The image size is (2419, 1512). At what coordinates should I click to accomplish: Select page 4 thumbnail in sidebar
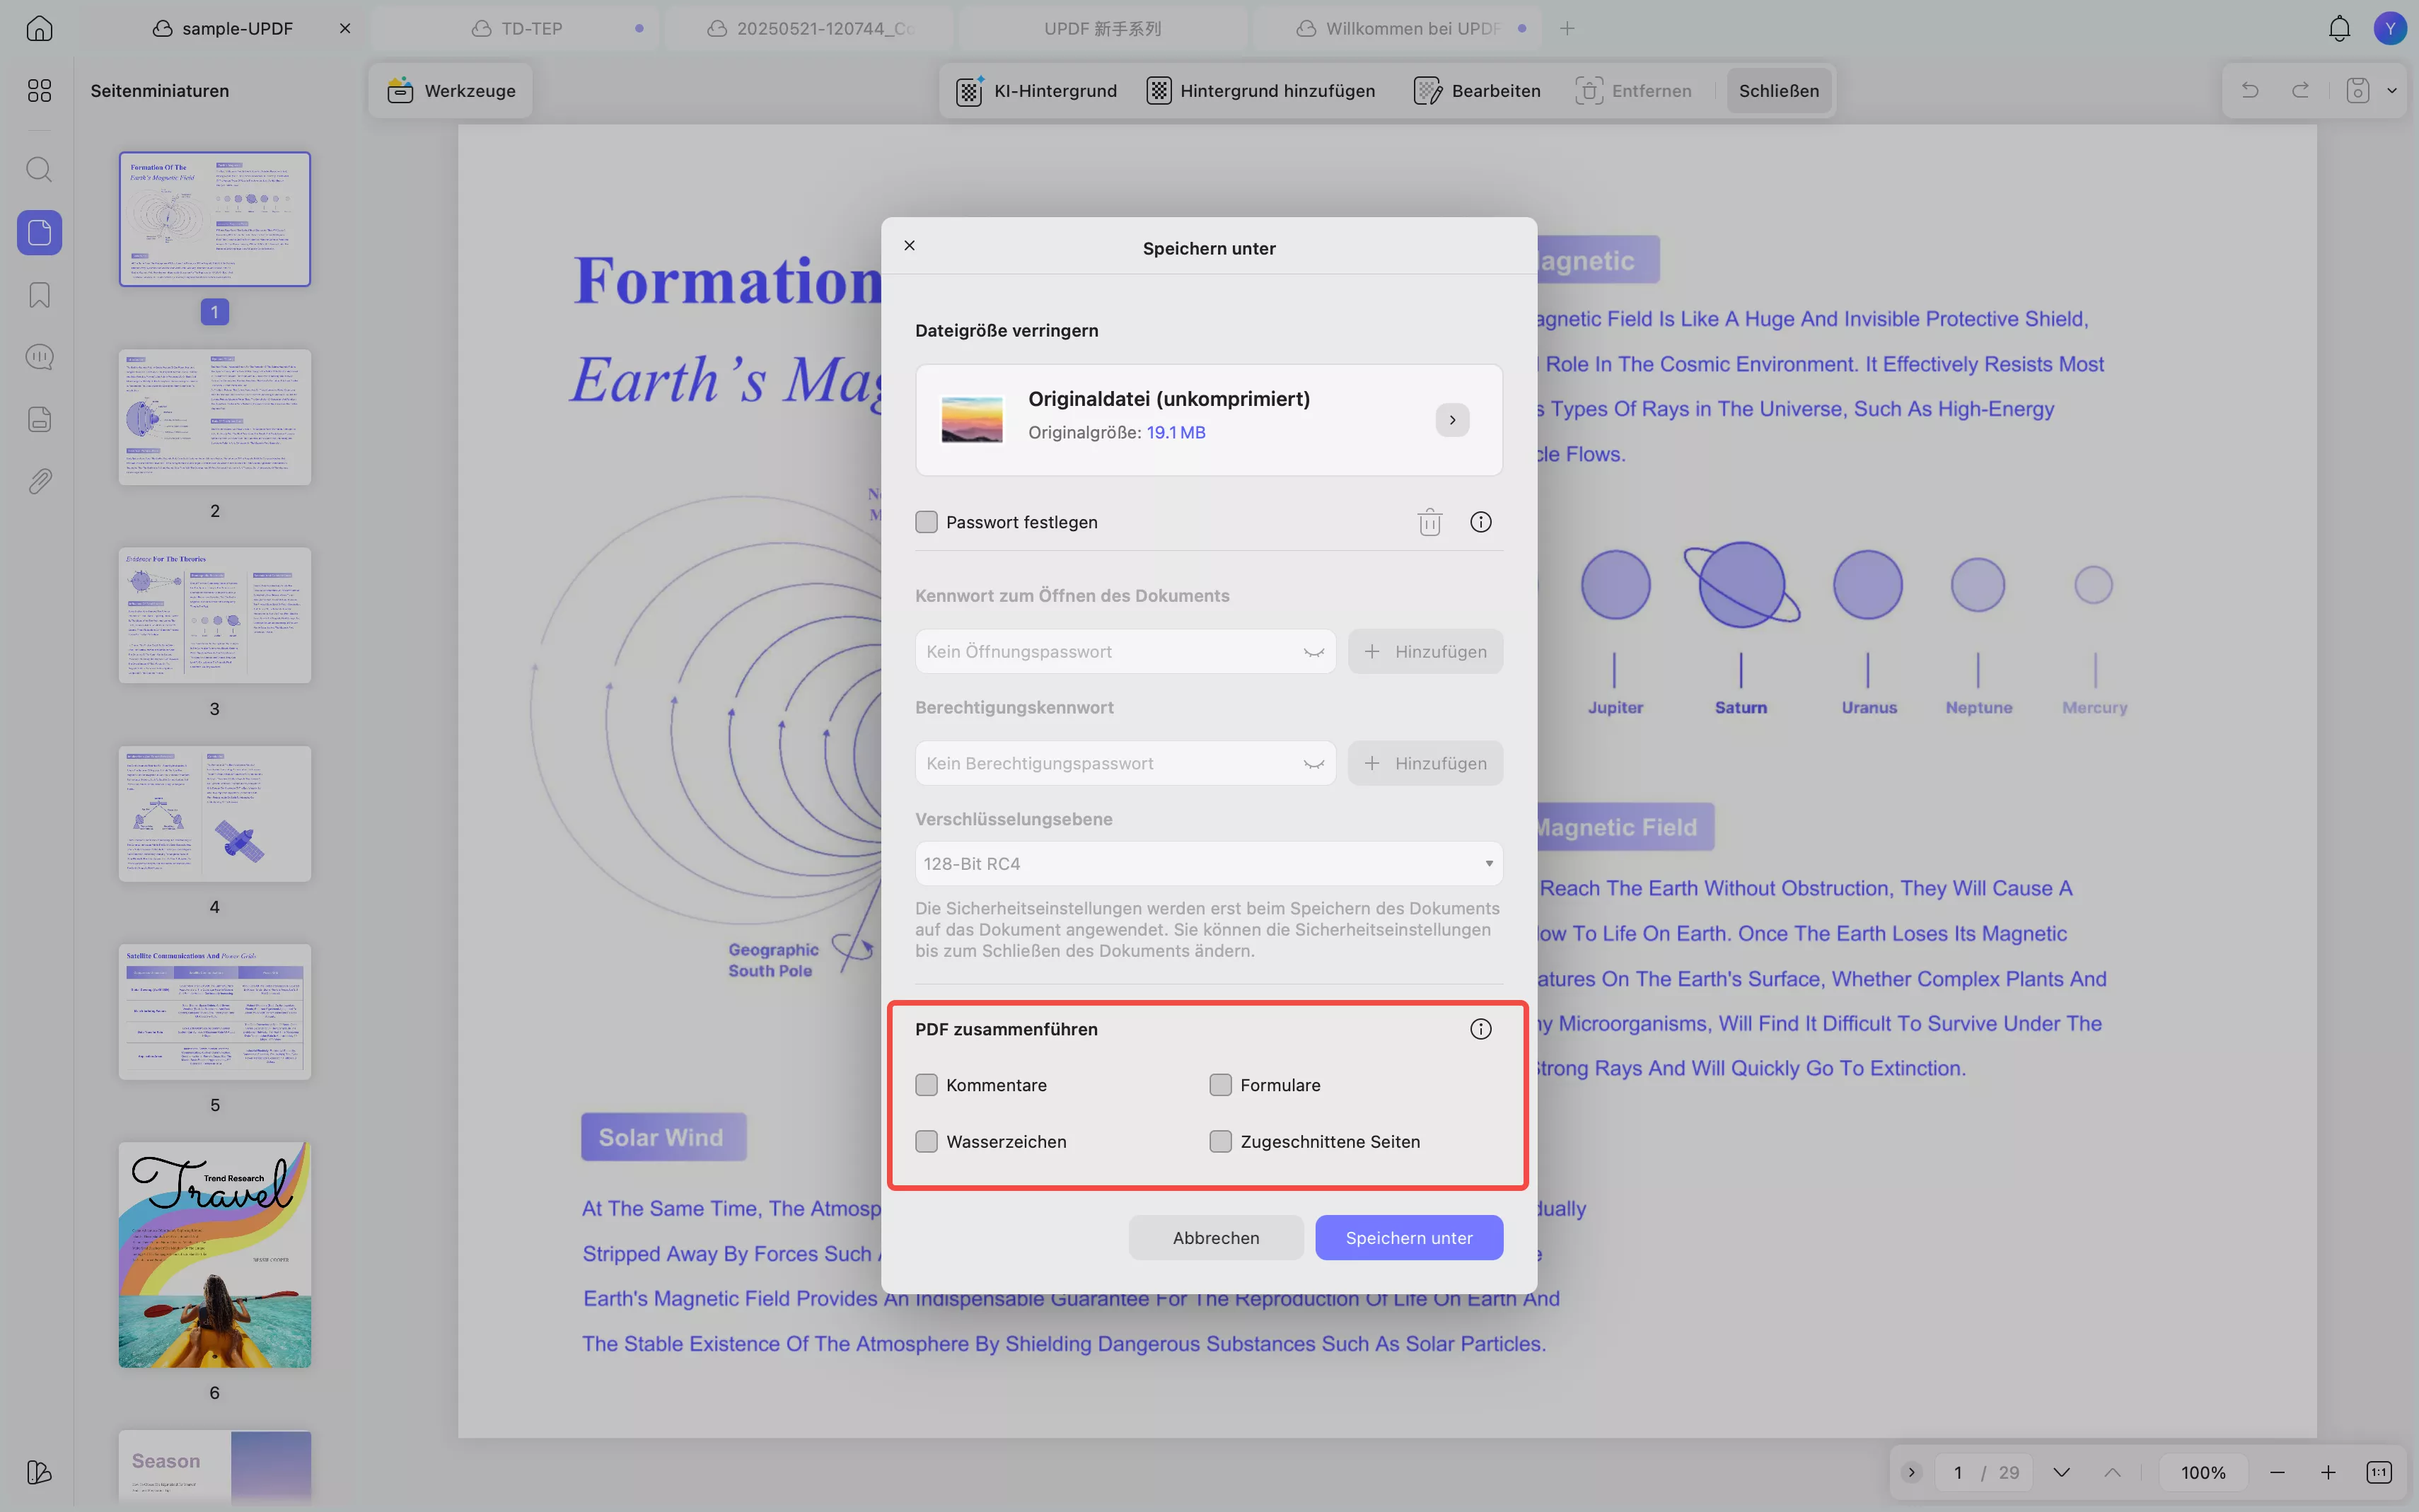(214, 813)
